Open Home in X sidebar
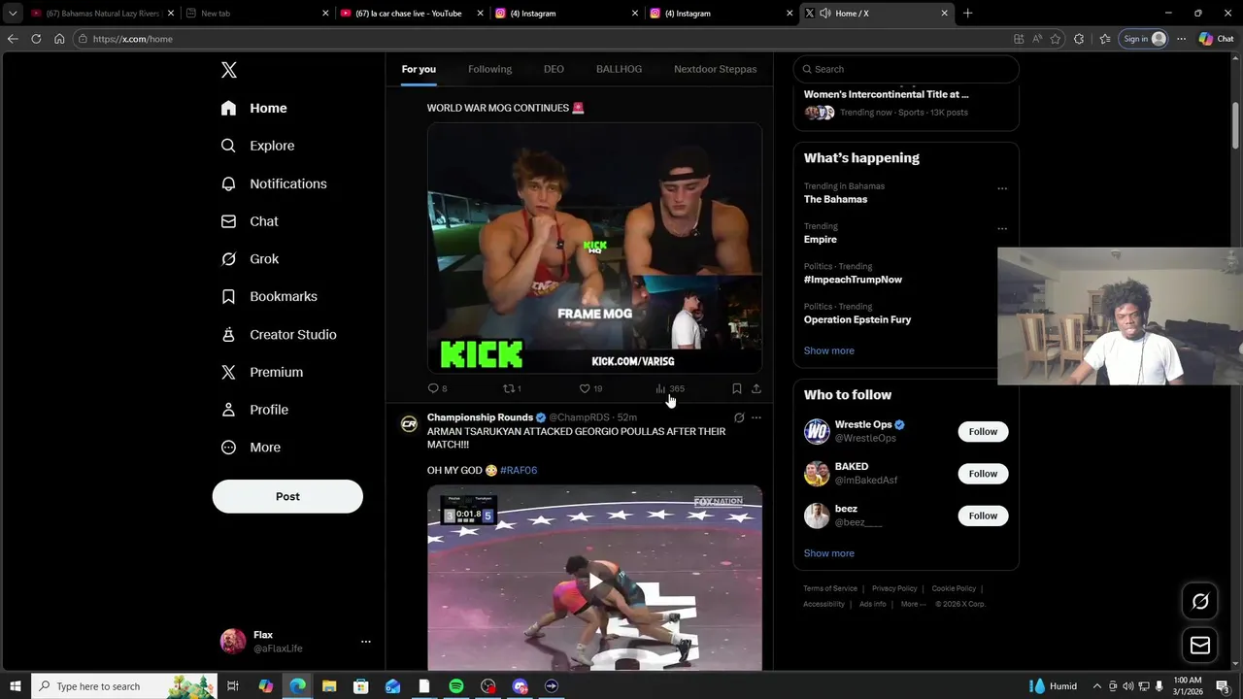Screen dimensions: 1243x699 [254, 108]
